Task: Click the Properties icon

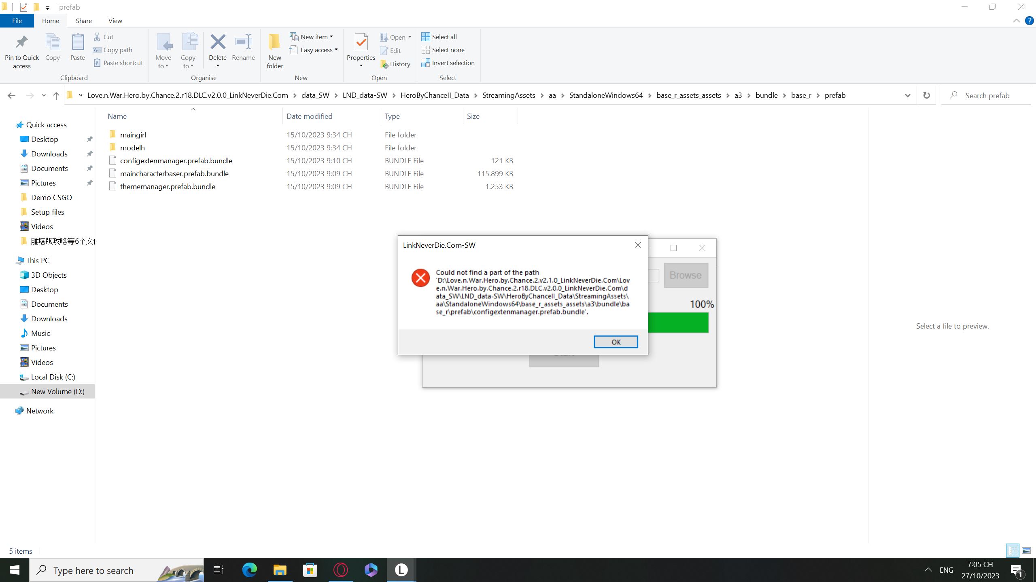Action: pos(361,42)
